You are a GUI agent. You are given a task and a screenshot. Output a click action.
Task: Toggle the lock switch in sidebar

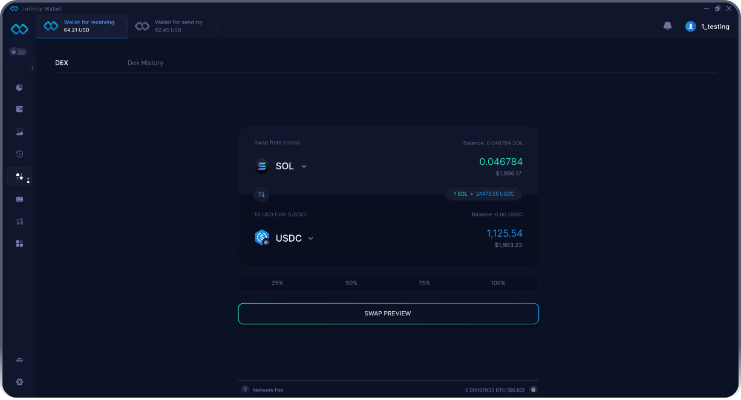(x=18, y=52)
